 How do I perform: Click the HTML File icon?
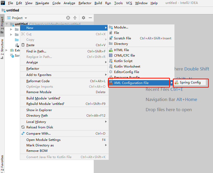tap(111, 50)
